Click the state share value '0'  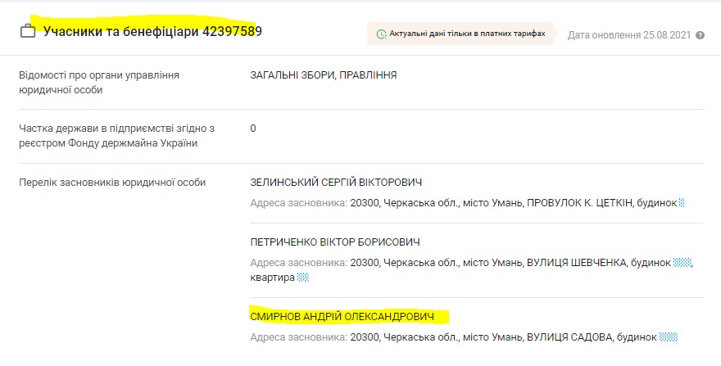(253, 129)
